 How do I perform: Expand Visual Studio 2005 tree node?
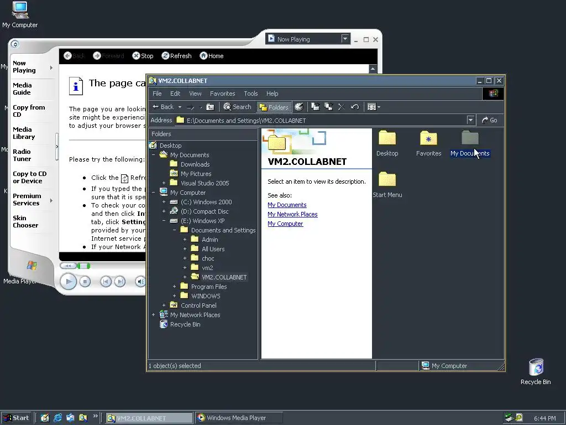click(164, 183)
